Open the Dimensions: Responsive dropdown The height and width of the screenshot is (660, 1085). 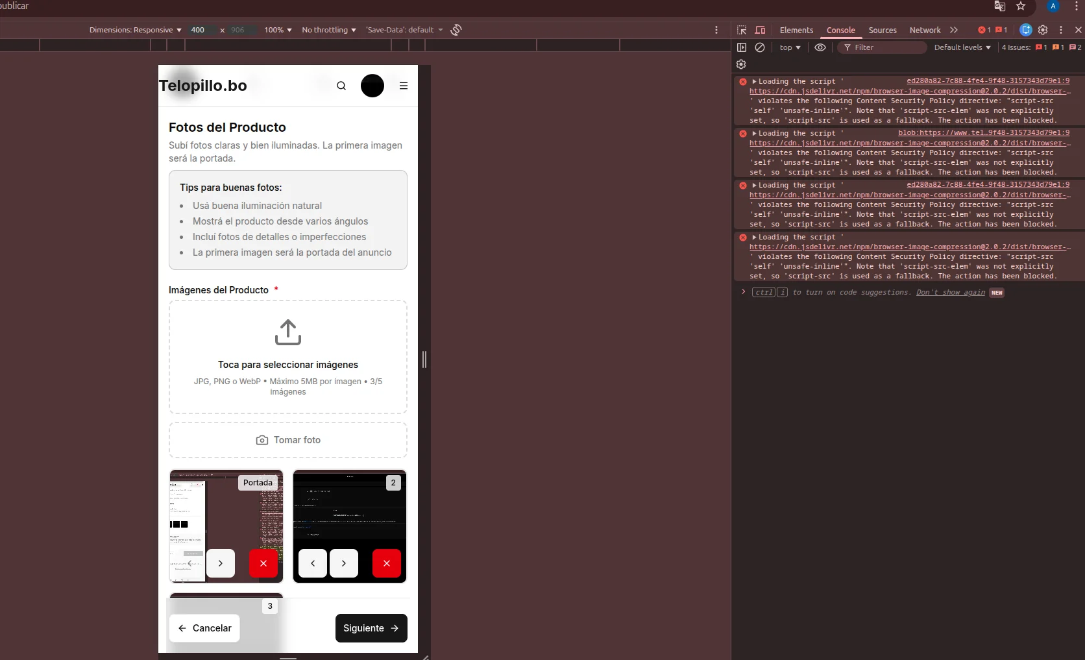tap(135, 30)
